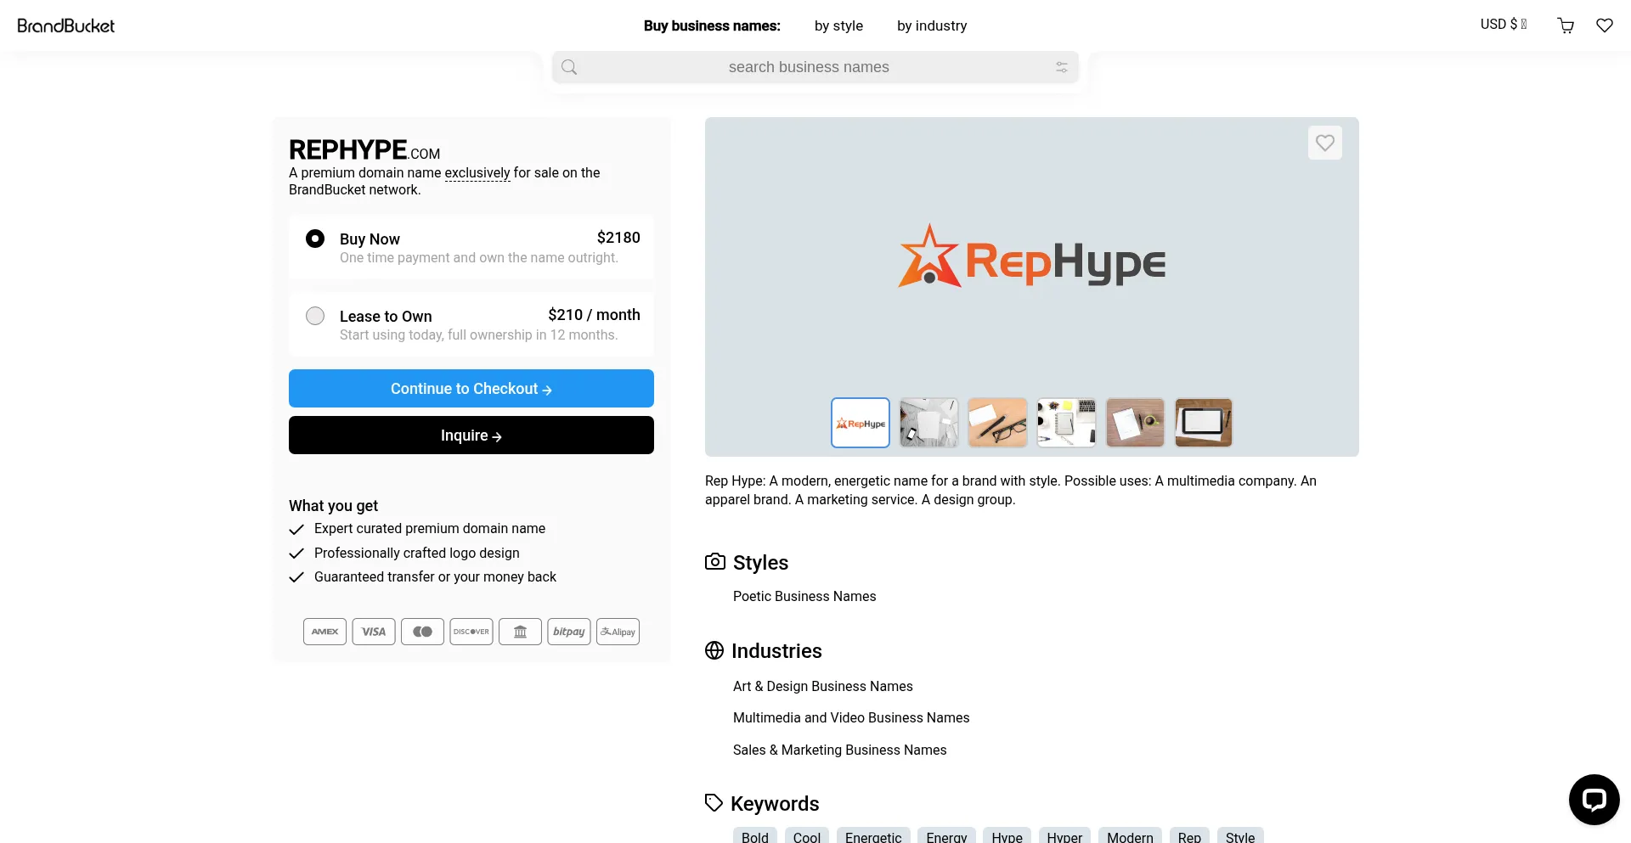The width and height of the screenshot is (1631, 843).
Task: Favorite the RepHype logo with the heart icon
Action: pos(1324,142)
